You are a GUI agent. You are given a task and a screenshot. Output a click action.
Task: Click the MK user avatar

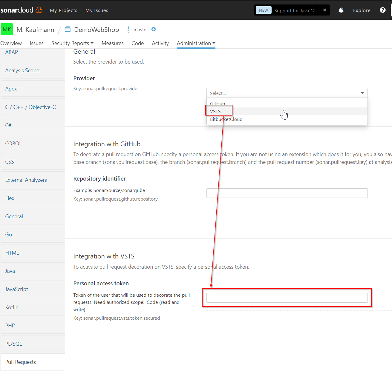[7, 30]
